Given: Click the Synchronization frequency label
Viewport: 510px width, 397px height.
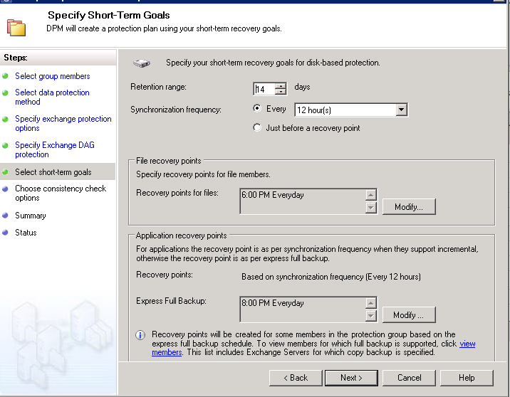Looking at the screenshot, I should tap(176, 110).
